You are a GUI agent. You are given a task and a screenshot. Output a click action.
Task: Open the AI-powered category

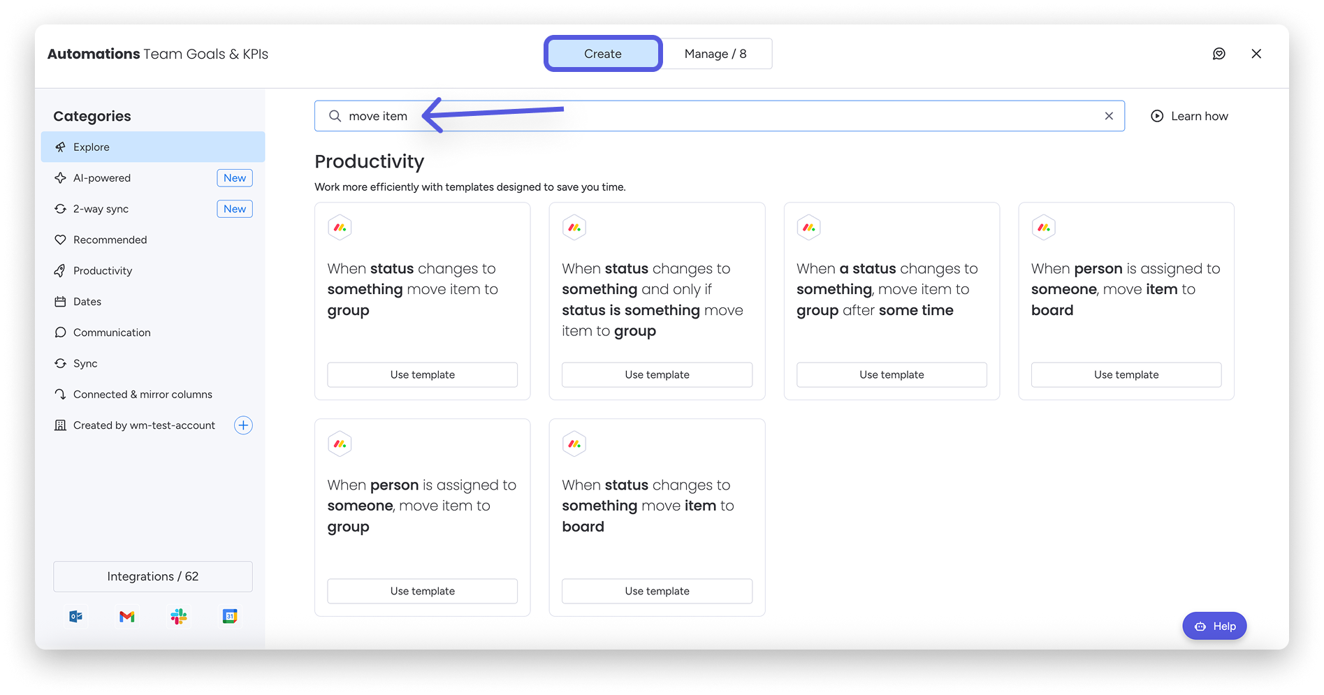click(x=102, y=178)
